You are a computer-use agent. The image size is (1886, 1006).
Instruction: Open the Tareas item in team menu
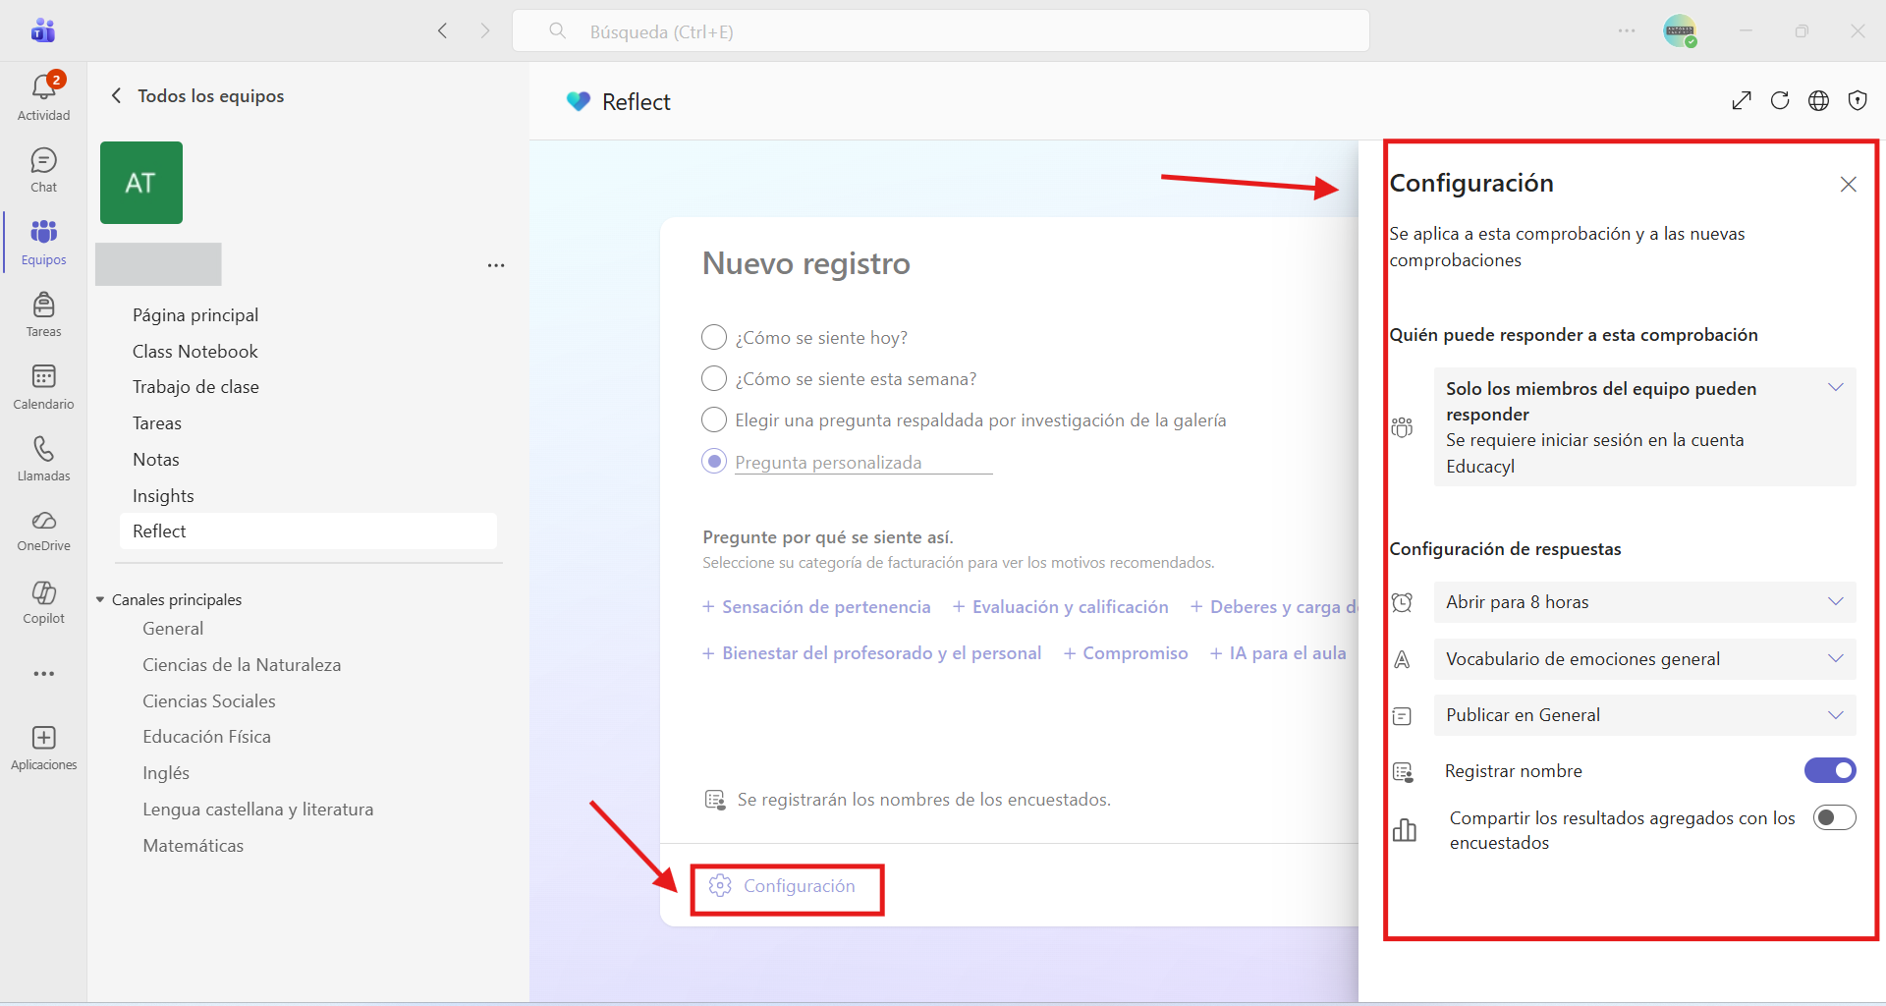pos(157,423)
